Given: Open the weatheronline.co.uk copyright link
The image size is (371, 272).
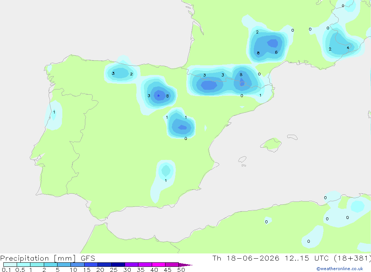Looking at the screenshot, I should [340, 269].
